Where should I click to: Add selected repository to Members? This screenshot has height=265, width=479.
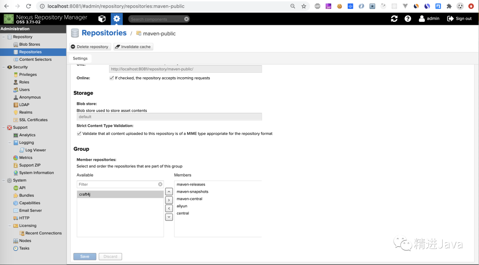click(x=169, y=200)
